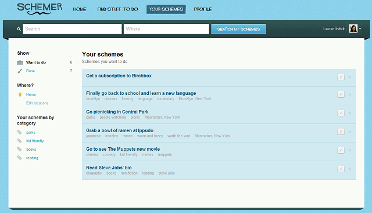Delete the Steve Jobs' bio scheme

coord(349,169)
